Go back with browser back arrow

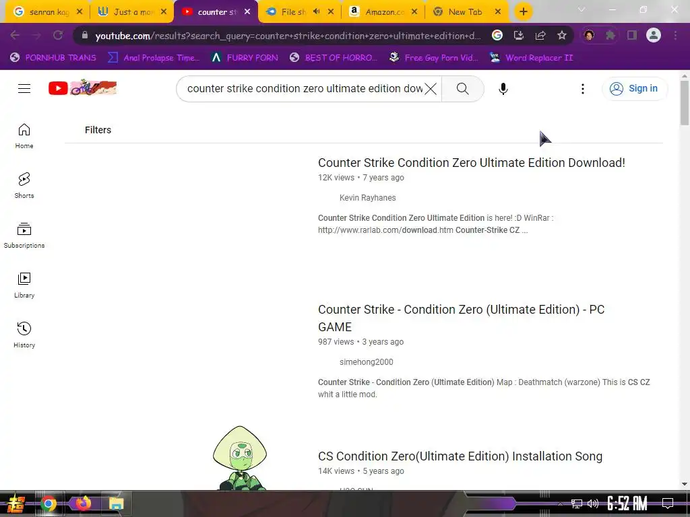tap(15, 35)
